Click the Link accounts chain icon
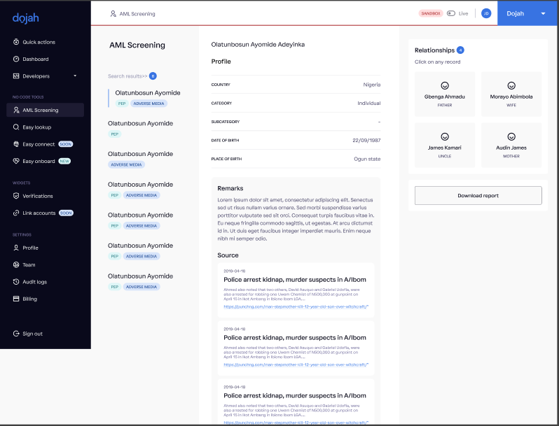559x426 pixels. (16, 213)
